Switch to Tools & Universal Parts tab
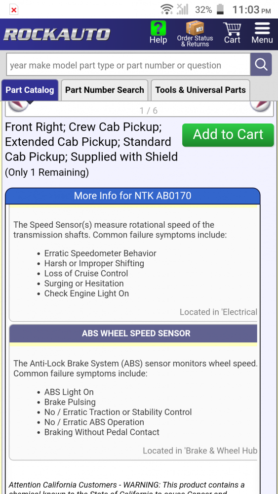 [x=200, y=90]
